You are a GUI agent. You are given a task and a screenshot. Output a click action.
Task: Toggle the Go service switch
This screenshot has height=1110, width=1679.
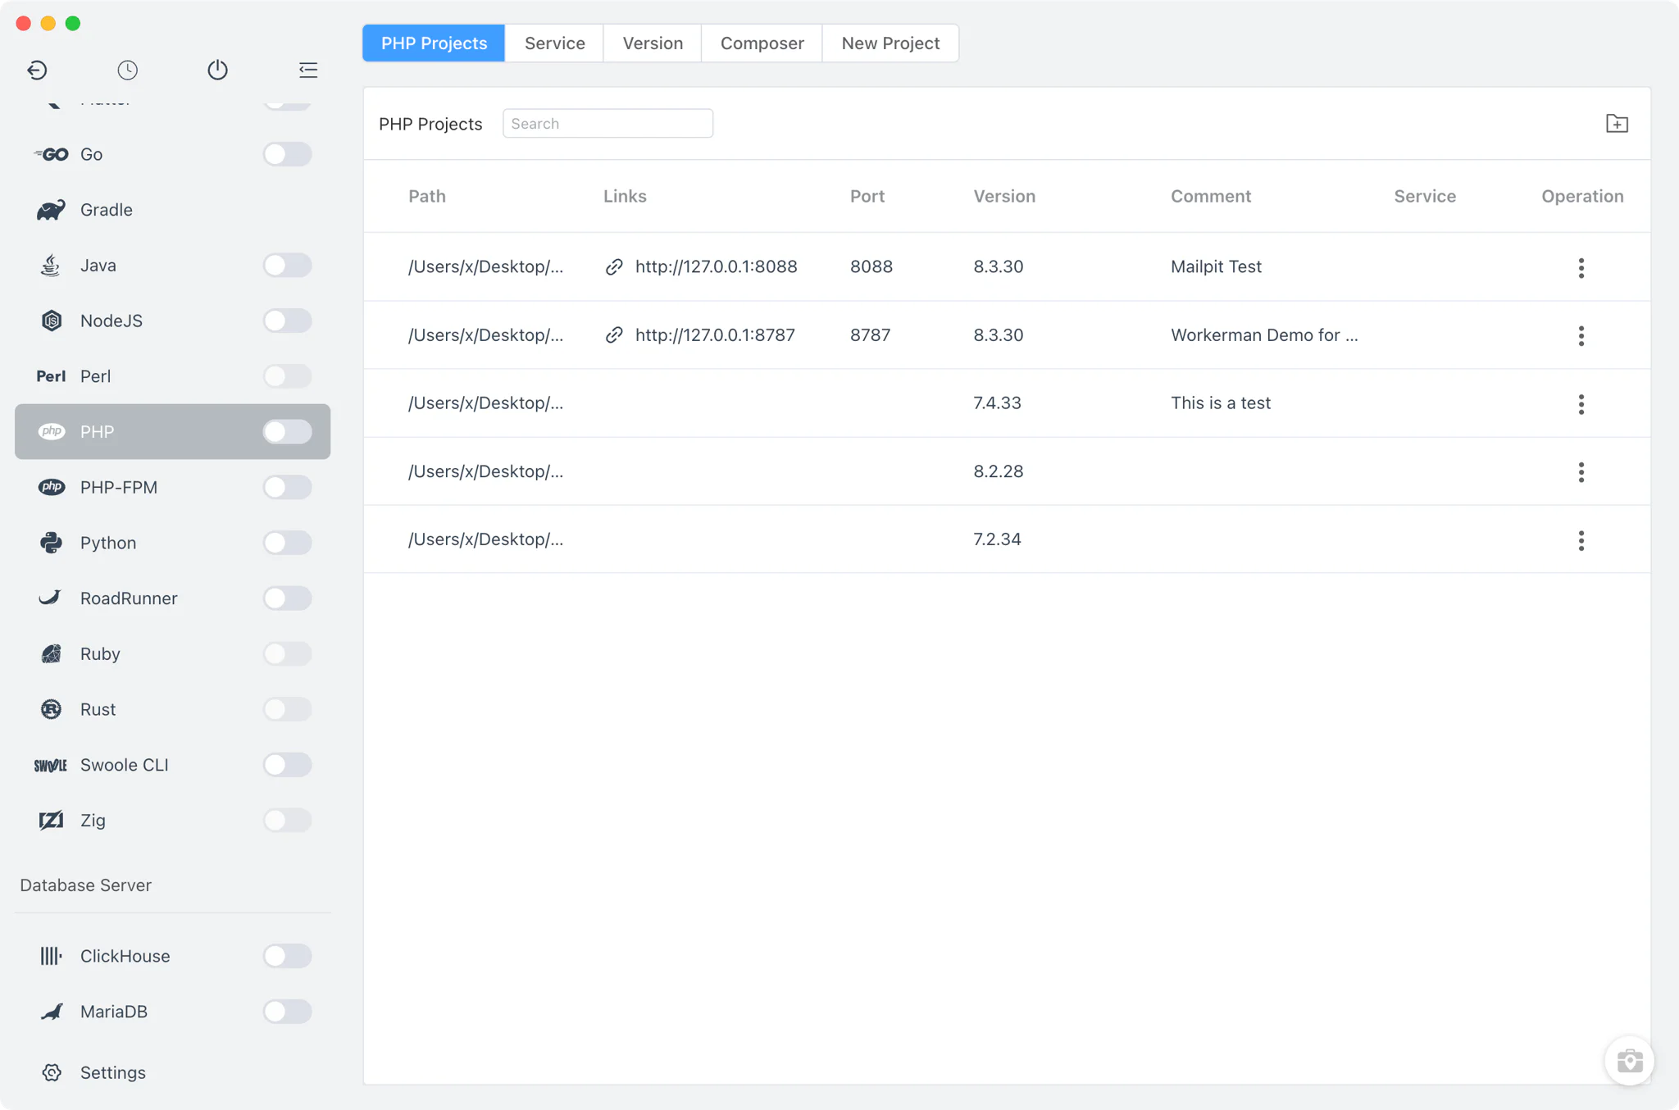[287, 154]
